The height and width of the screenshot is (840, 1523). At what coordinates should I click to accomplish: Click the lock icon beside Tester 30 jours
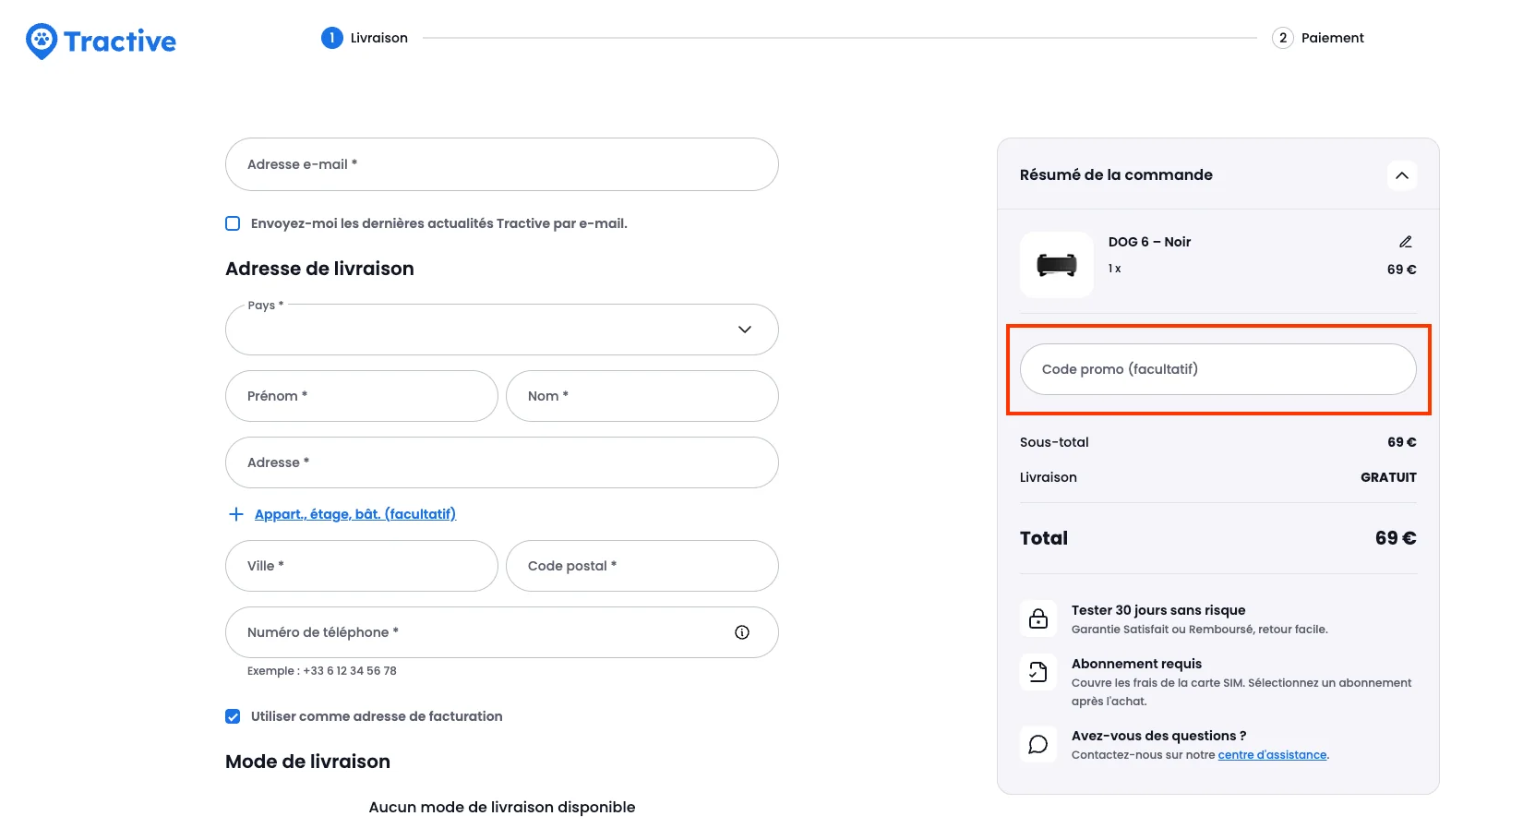[x=1038, y=618]
